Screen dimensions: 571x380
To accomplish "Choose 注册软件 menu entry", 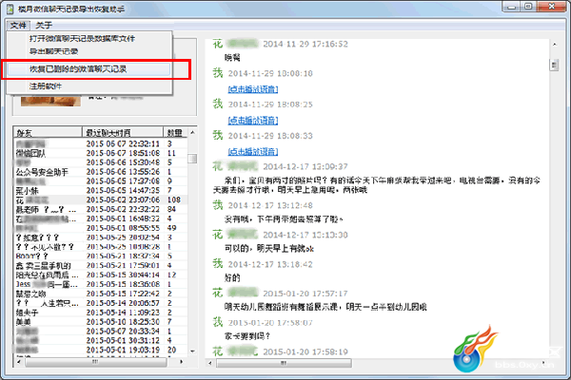I will pyautogui.click(x=89, y=86).
